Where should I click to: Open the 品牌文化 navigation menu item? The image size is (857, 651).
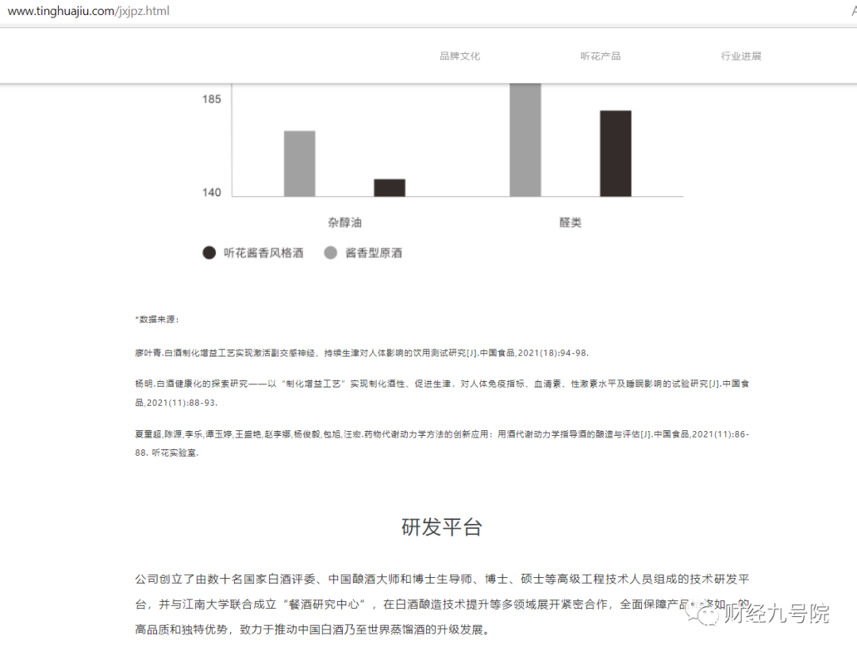click(x=459, y=56)
